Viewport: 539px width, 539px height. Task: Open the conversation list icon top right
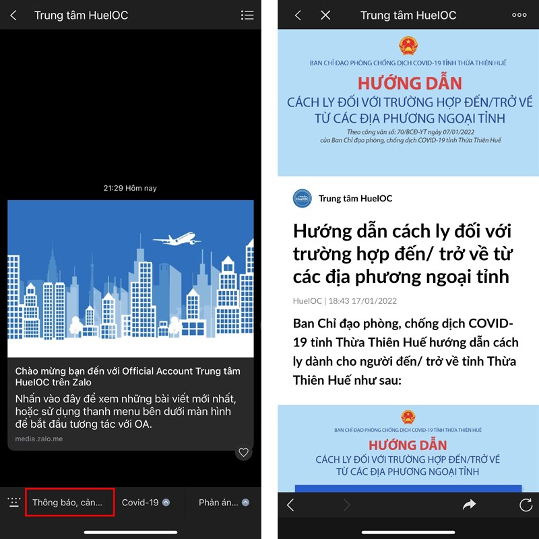(247, 15)
